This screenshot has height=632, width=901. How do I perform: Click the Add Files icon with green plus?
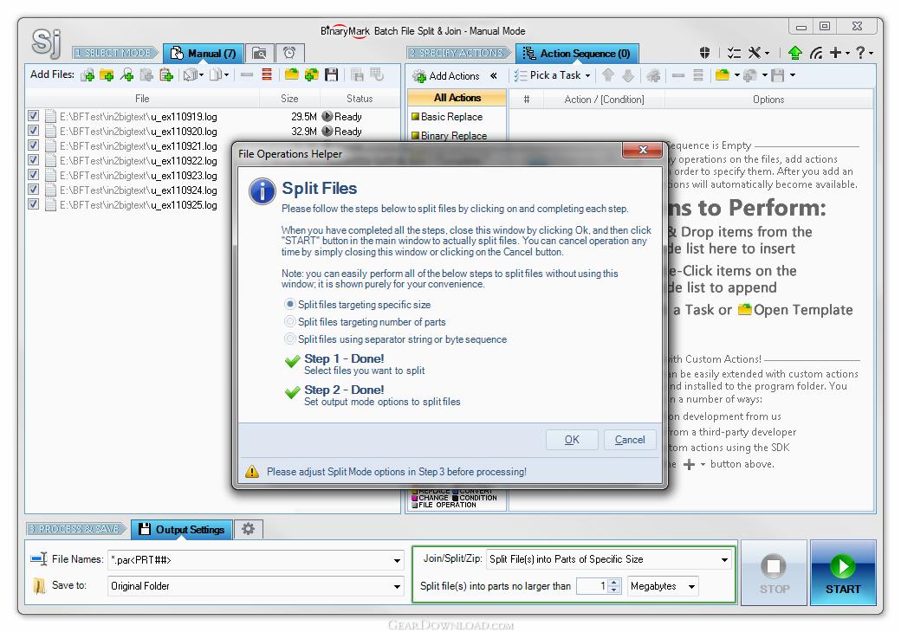click(88, 75)
